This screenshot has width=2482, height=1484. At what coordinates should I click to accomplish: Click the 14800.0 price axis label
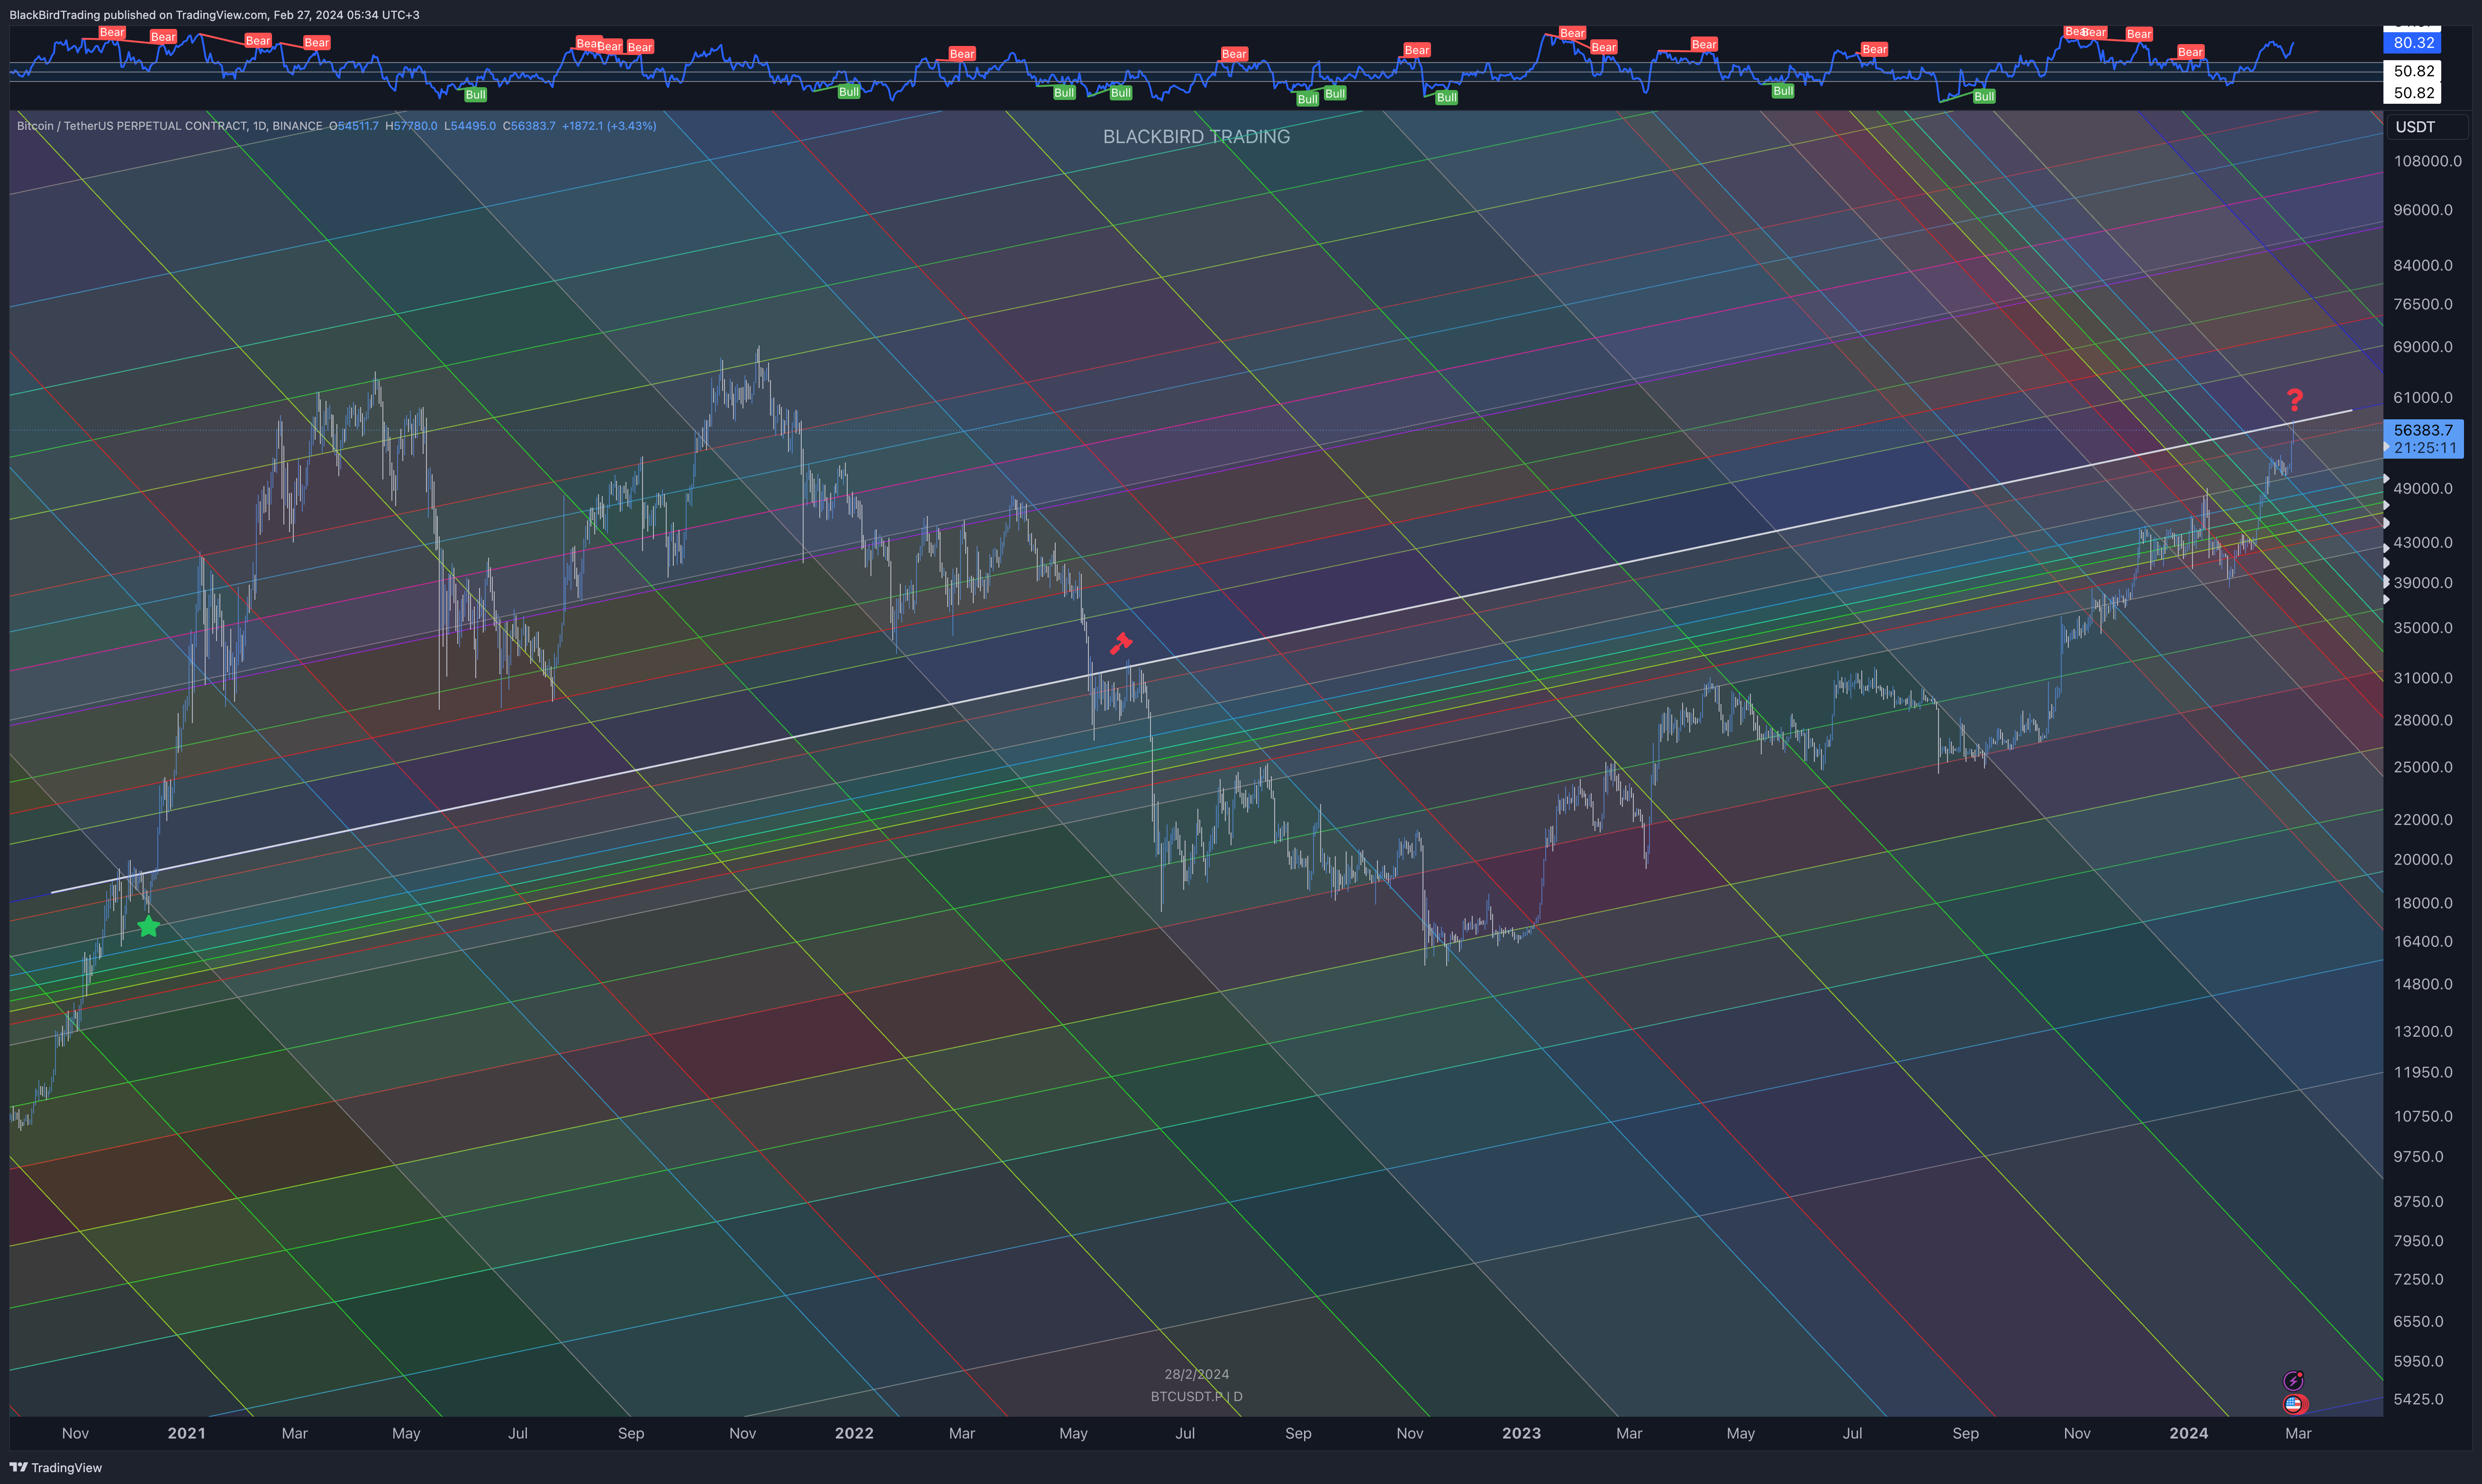click(x=2423, y=984)
